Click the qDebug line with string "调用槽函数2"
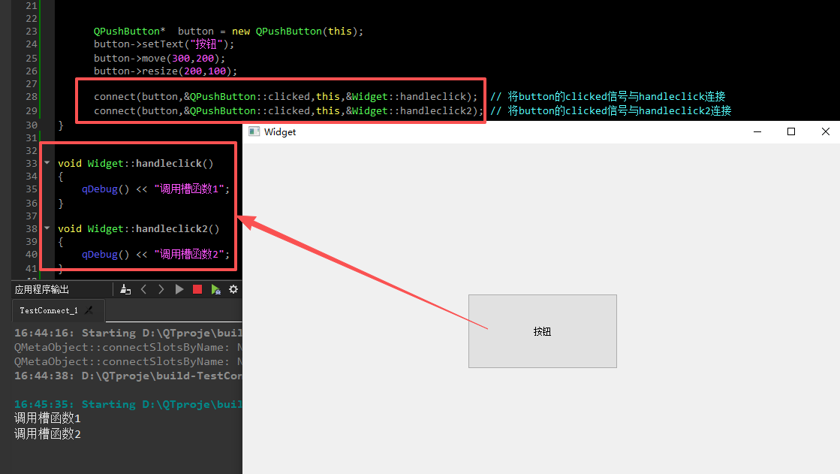Screen dimensions: 840x474 (x=155, y=255)
